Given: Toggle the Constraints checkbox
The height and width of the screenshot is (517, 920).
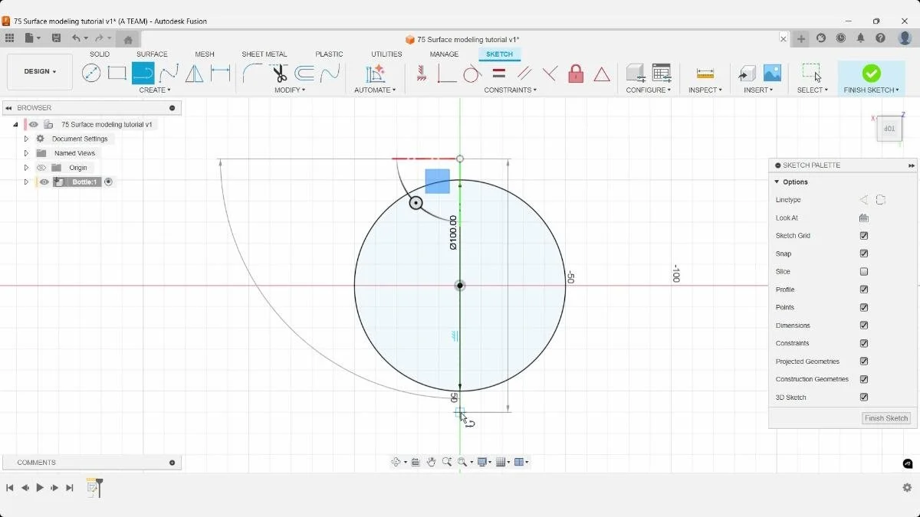Looking at the screenshot, I should pyautogui.click(x=864, y=343).
